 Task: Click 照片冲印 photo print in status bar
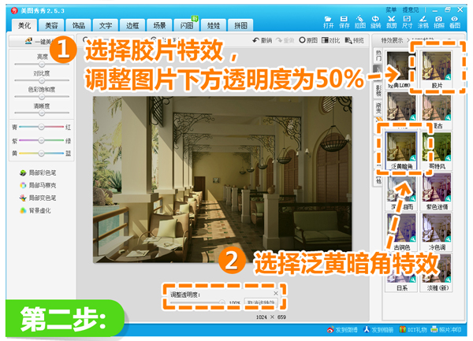click(446, 329)
